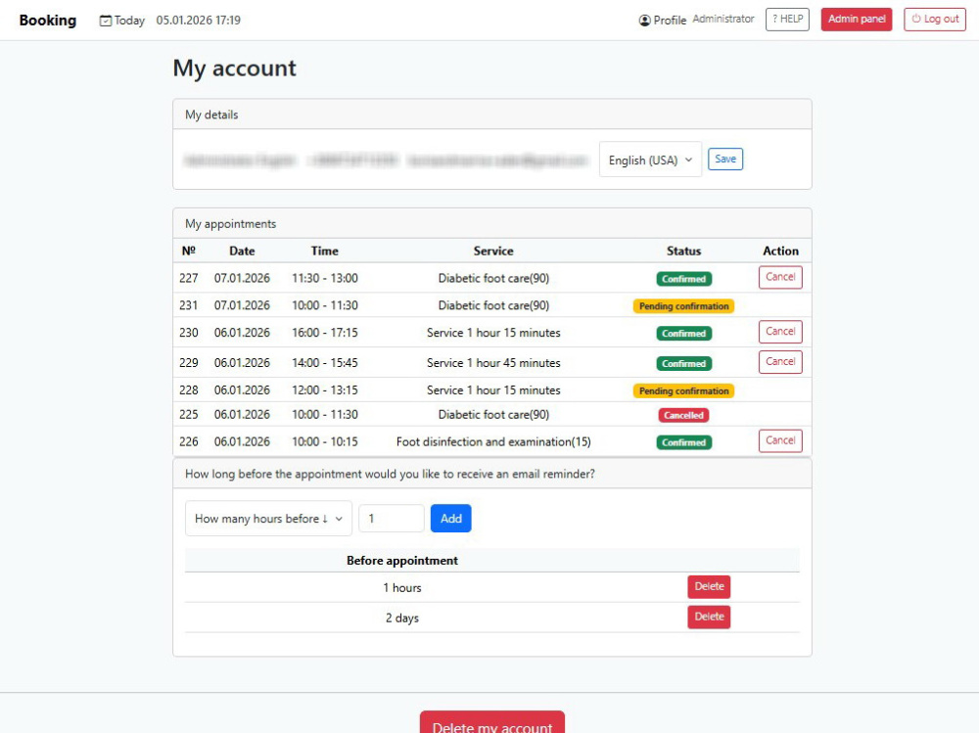Click the Booking brand logo
979x733 pixels.
[47, 20]
